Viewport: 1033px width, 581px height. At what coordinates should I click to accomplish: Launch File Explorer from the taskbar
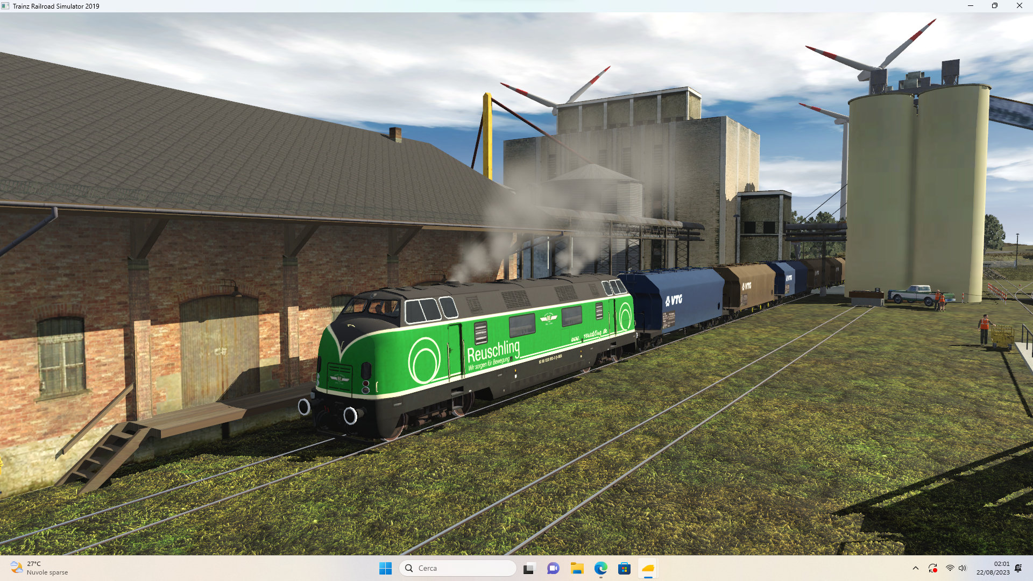point(577,568)
